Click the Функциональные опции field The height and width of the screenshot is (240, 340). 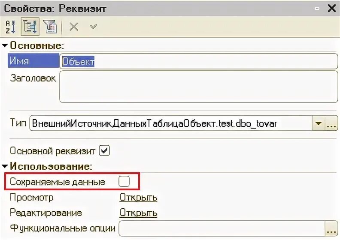pos(222,228)
